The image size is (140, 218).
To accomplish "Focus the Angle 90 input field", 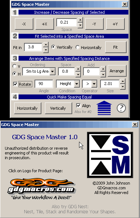I will point(44,84).
